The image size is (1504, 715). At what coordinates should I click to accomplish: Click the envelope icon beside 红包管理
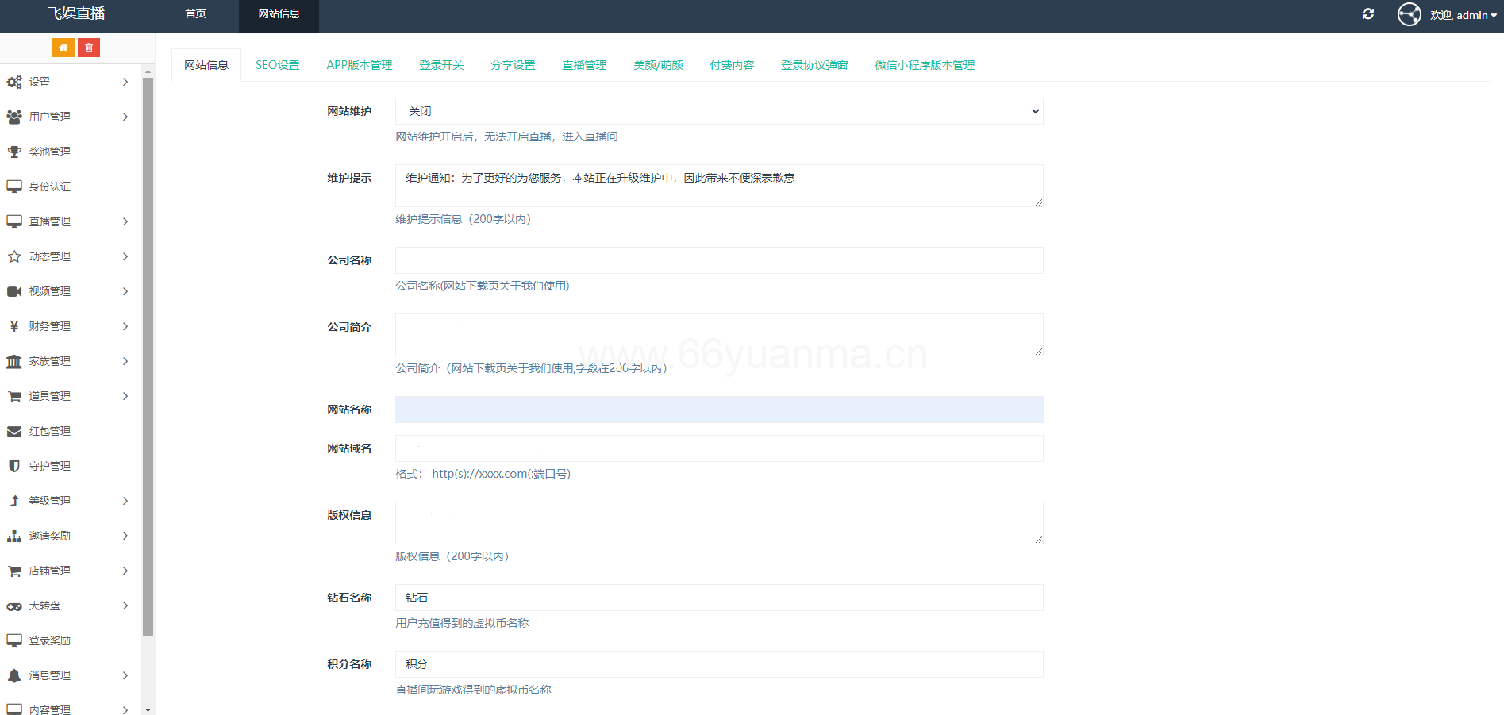tap(14, 431)
